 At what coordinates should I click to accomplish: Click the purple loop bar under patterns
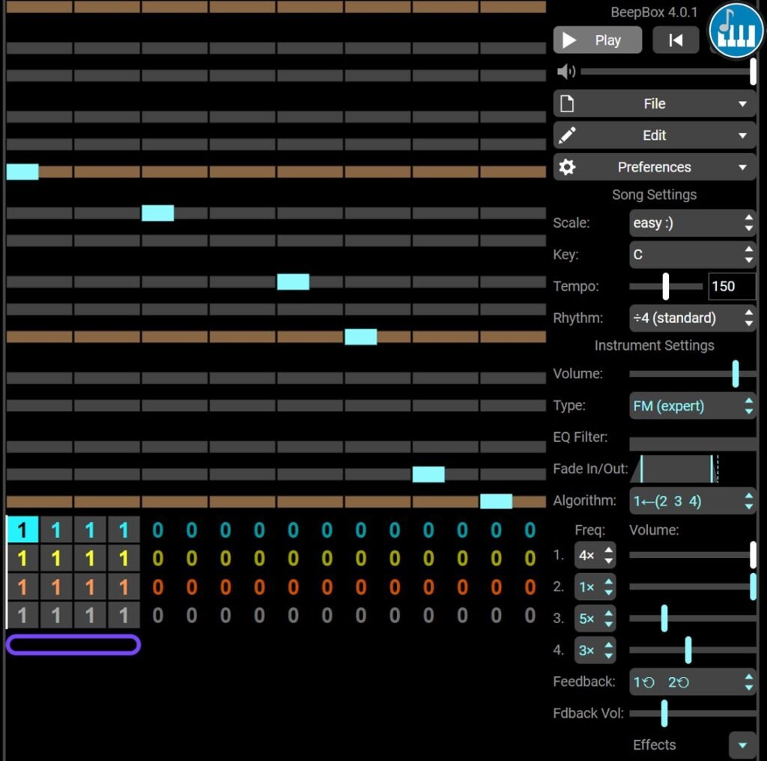click(73, 645)
